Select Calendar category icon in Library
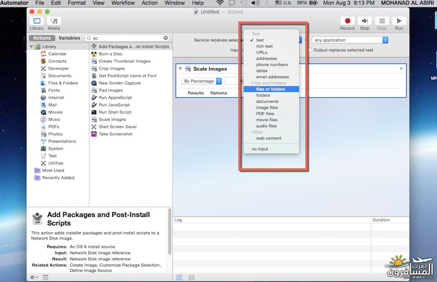Image resolution: width=437 pixels, height=282 pixels. tap(43, 54)
